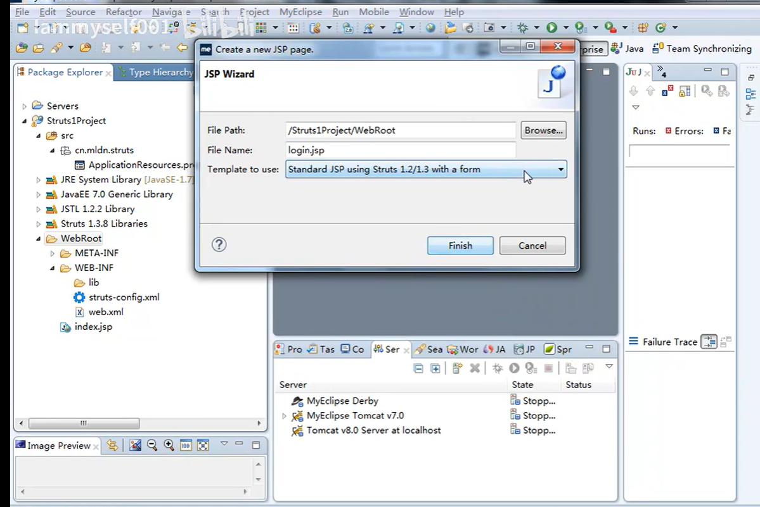
Task: Expand JRE System Library node
Action: 38,180
